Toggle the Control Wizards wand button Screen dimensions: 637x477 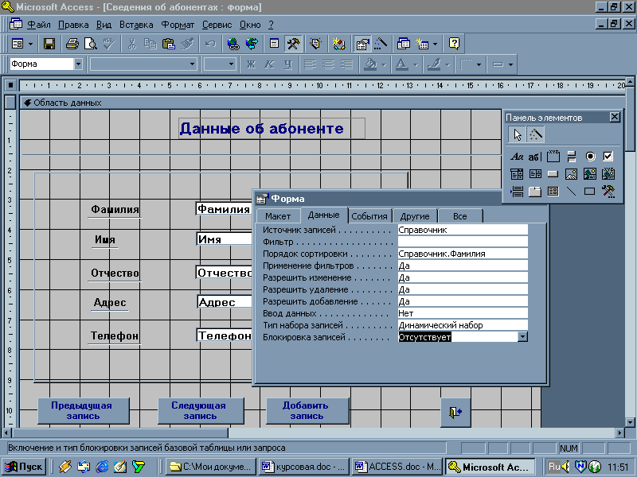[x=536, y=134]
